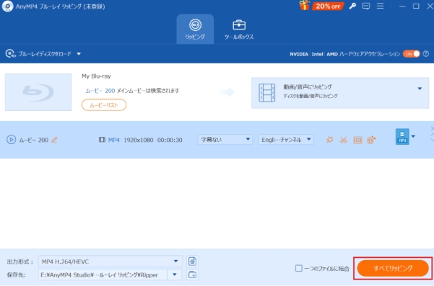Viewport: 434px width, 286px height.
Task: Click ブルーレイディスクをロード button
Action: tap(39, 53)
